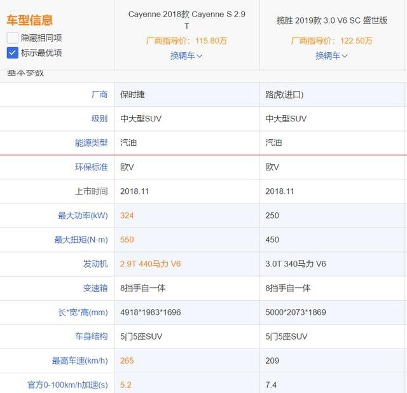Open 换辆车 dropdown under 揽胜
This screenshot has height=393, width=407.
tap(331, 55)
